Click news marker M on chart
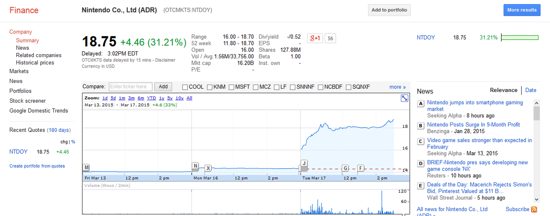Viewport: 550px width, 216px height. [x=87, y=167]
